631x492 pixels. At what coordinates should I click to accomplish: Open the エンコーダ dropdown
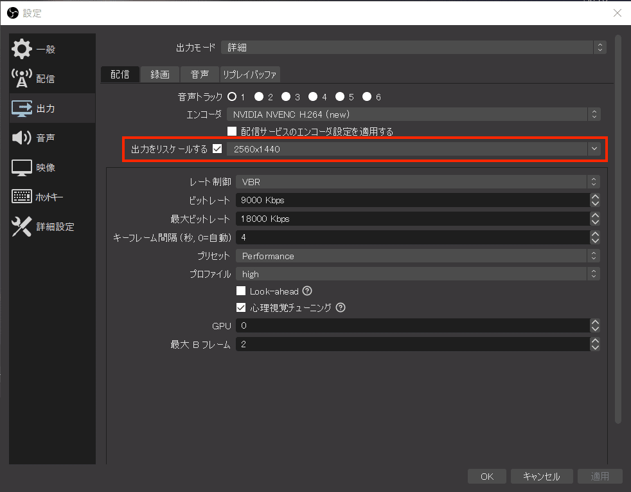[418, 114]
